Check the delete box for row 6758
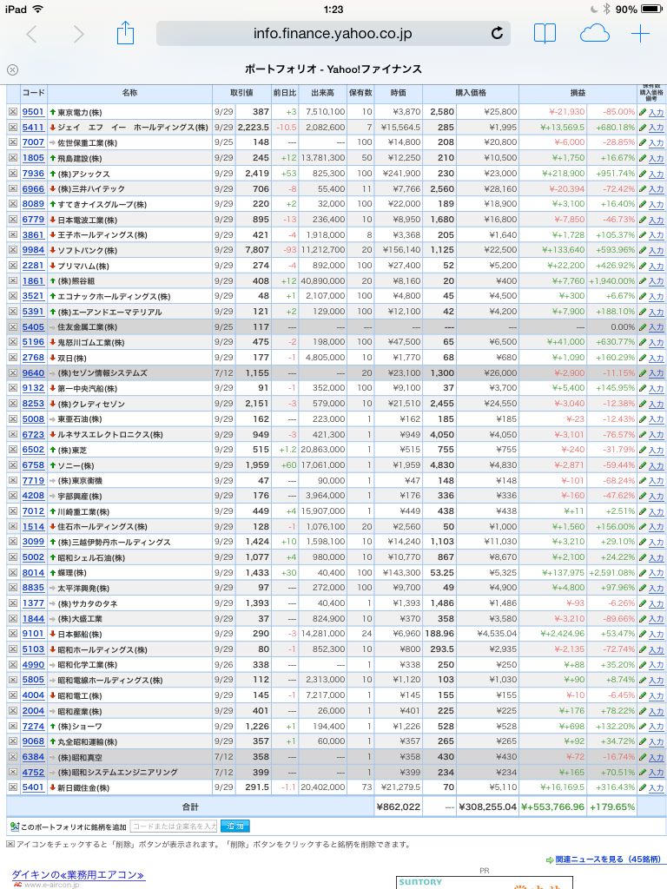Image resolution: width=667 pixels, height=889 pixels. coord(12,465)
